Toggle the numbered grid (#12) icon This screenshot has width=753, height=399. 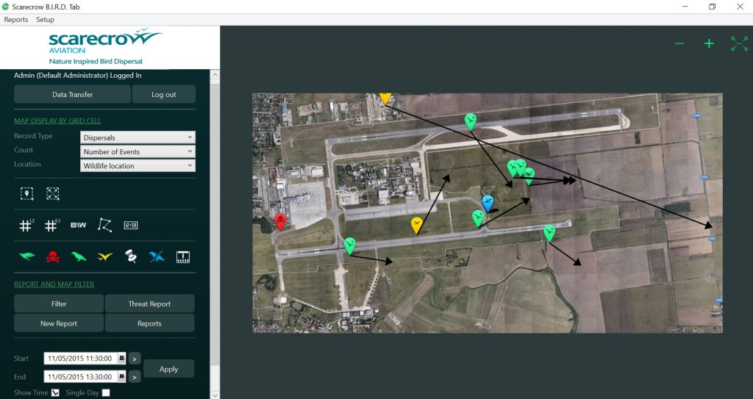(x=26, y=226)
